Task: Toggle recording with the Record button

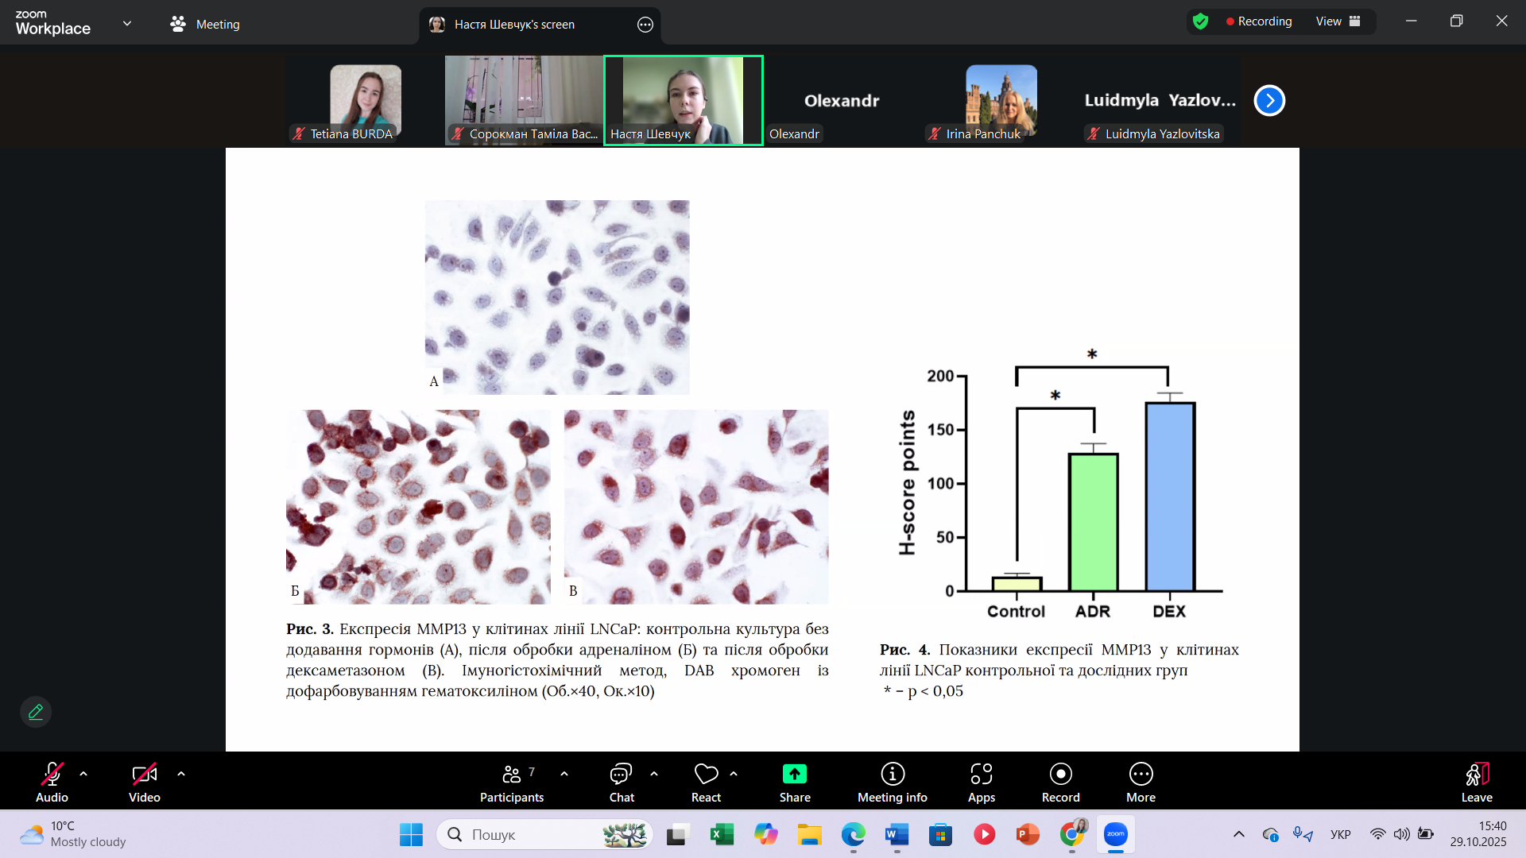Action: [x=1060, y=783]
